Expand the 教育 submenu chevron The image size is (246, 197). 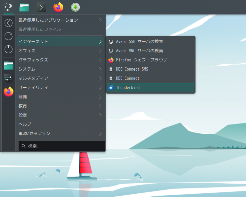coord(100,106)
